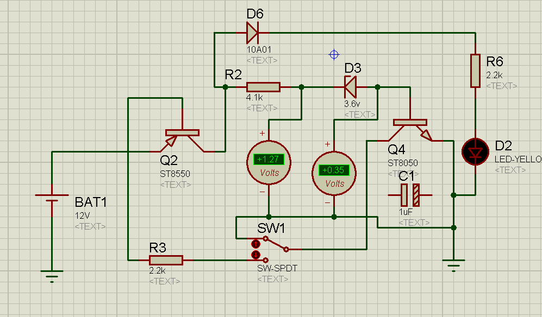Viewport: 542px width, 317px height.
Task: Select the D3 zener diode symbol
Action: [x=351, y=87]
